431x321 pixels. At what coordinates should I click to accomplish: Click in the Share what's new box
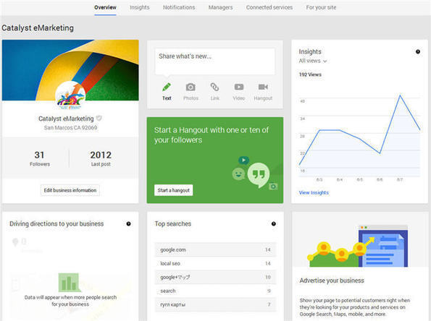tap(215, 61)
